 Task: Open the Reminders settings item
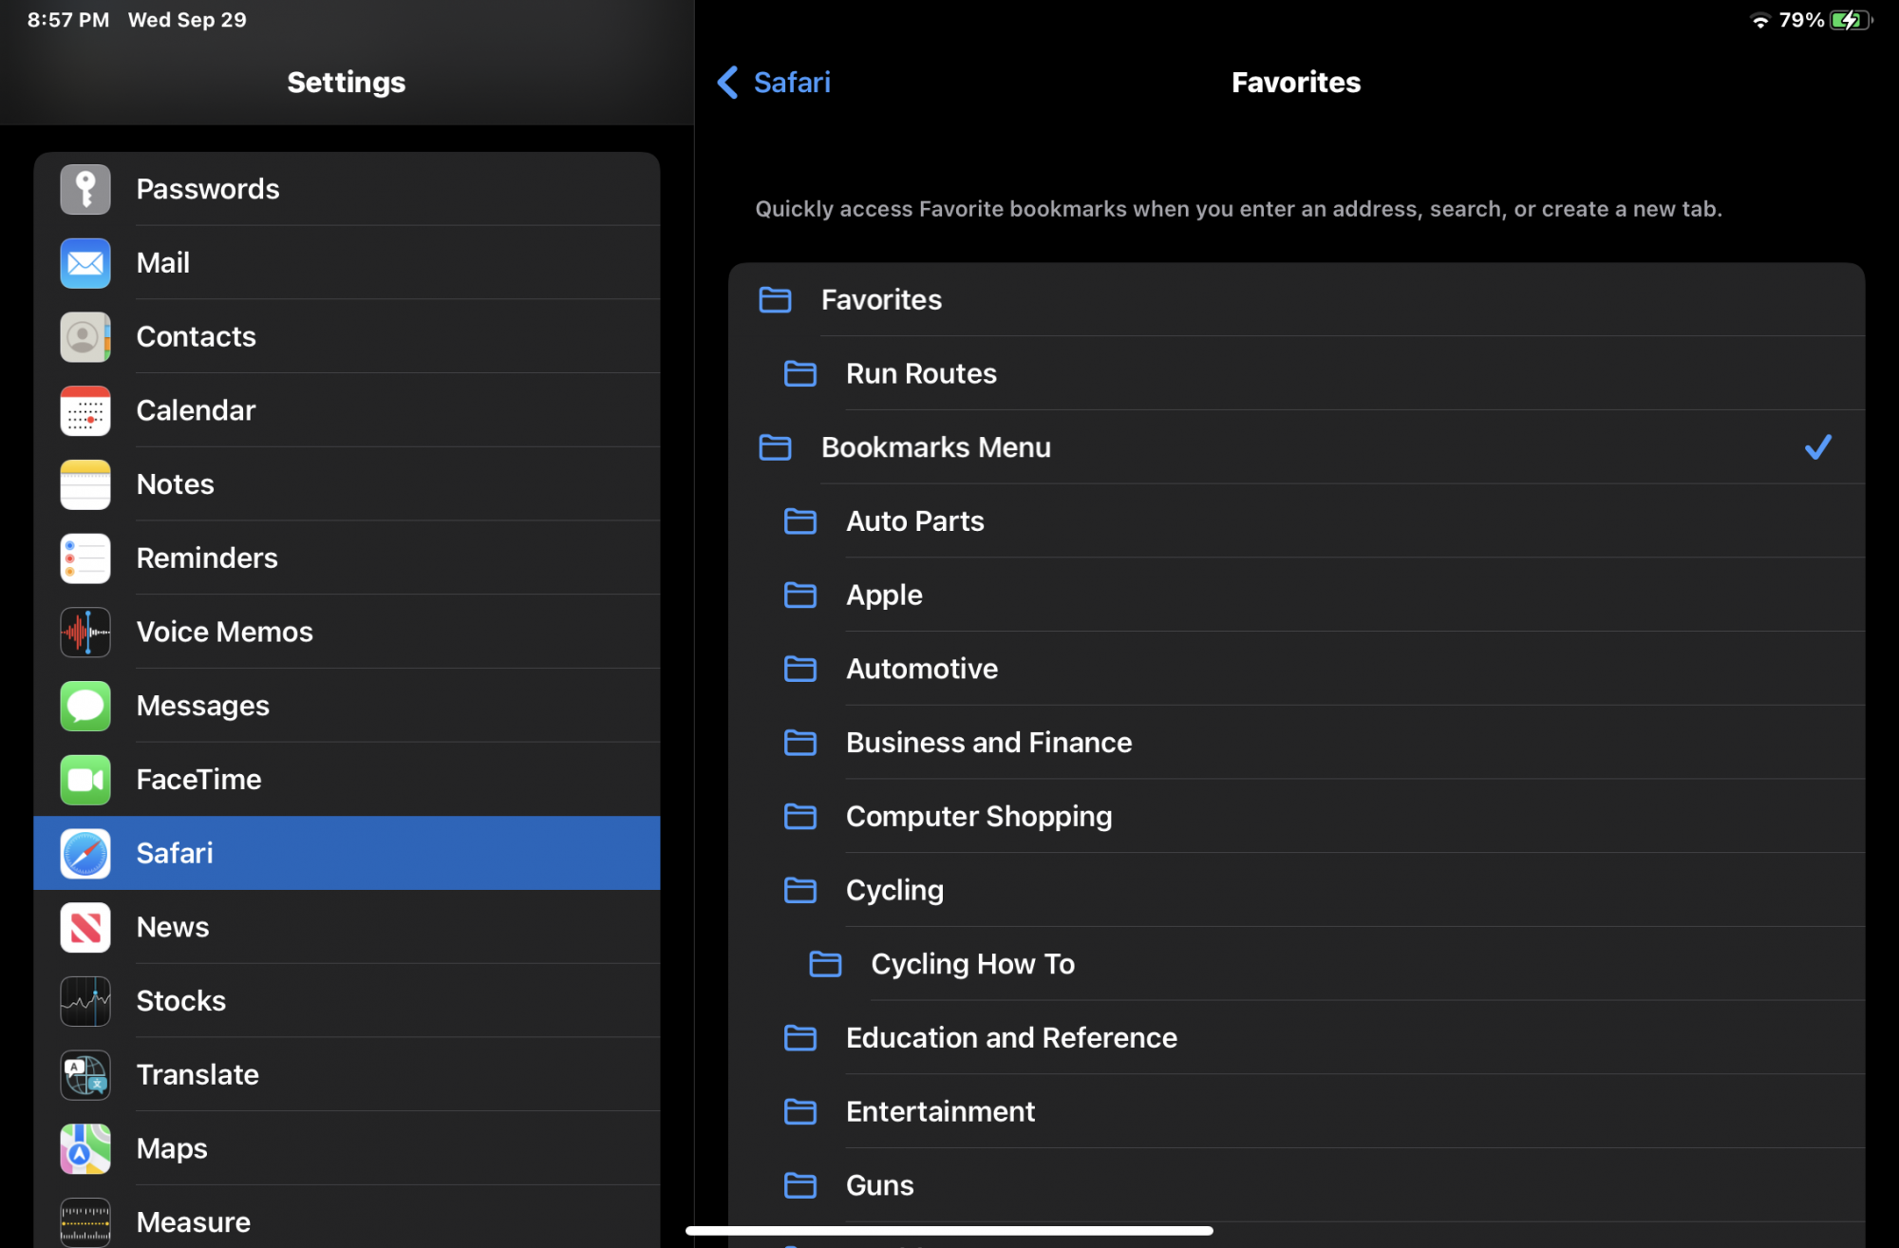coord(207,558)
